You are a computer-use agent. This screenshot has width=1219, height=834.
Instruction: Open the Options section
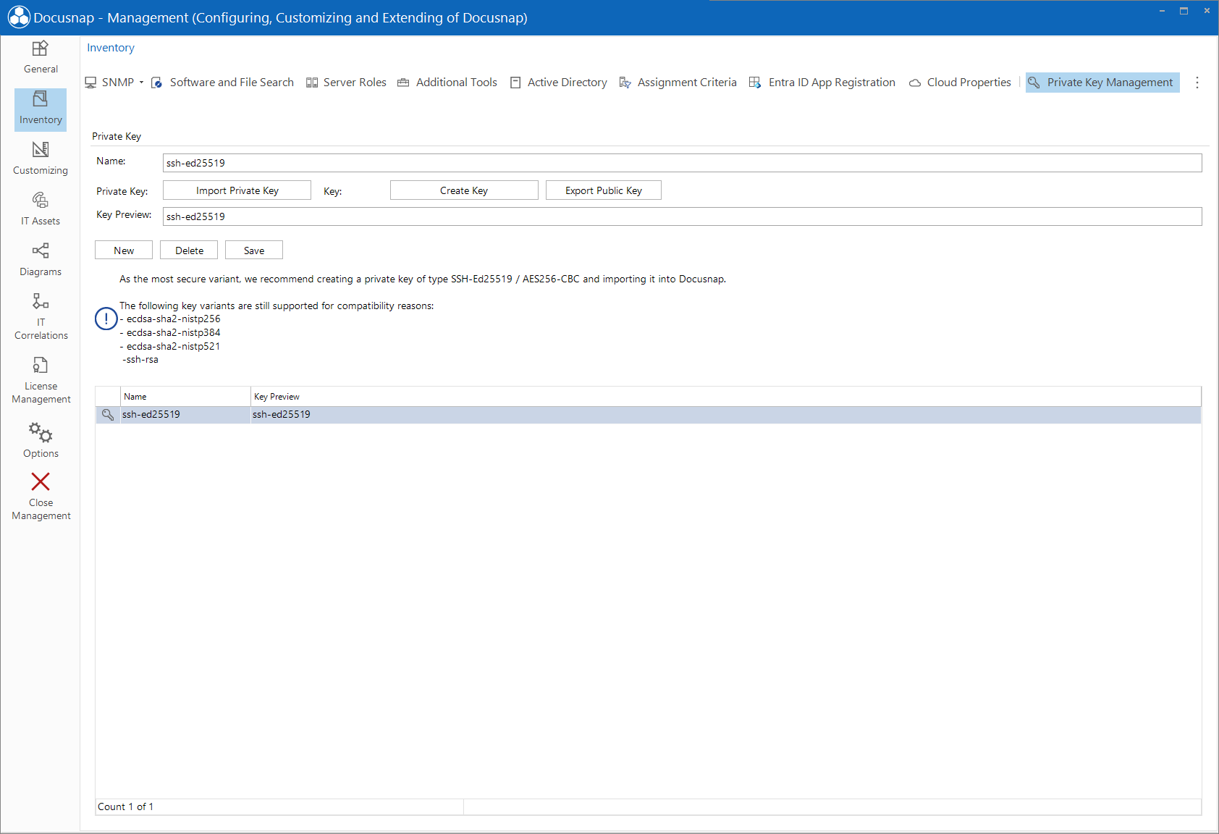(40, 440)
